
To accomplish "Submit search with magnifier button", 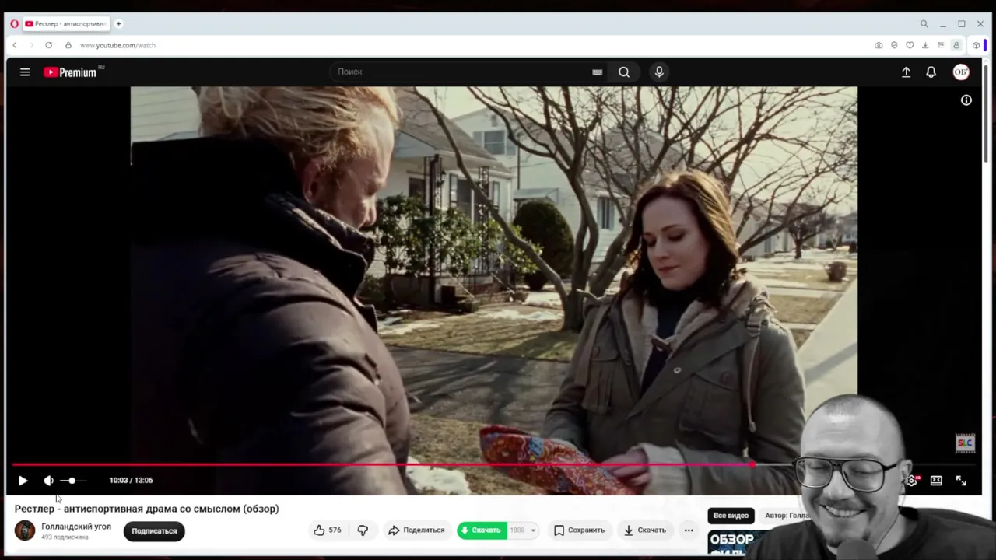I will click(624, 72).
